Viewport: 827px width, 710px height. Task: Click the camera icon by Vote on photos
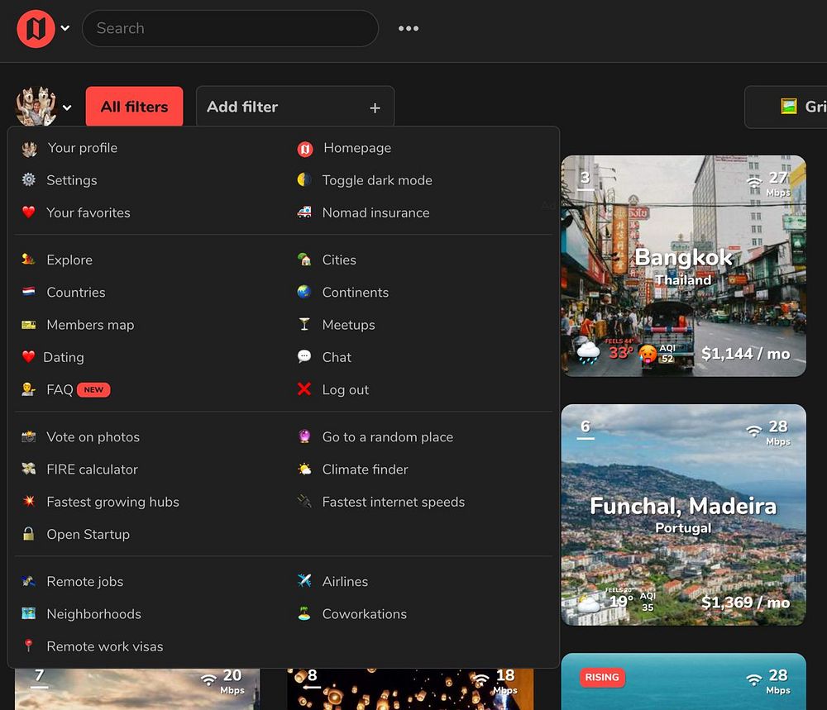click(x=28, y=436)
